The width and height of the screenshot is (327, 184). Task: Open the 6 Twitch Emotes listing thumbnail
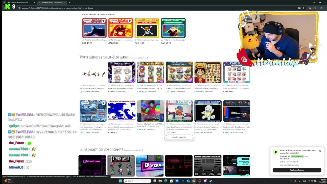pyautogui.click(x=121, y=166)
